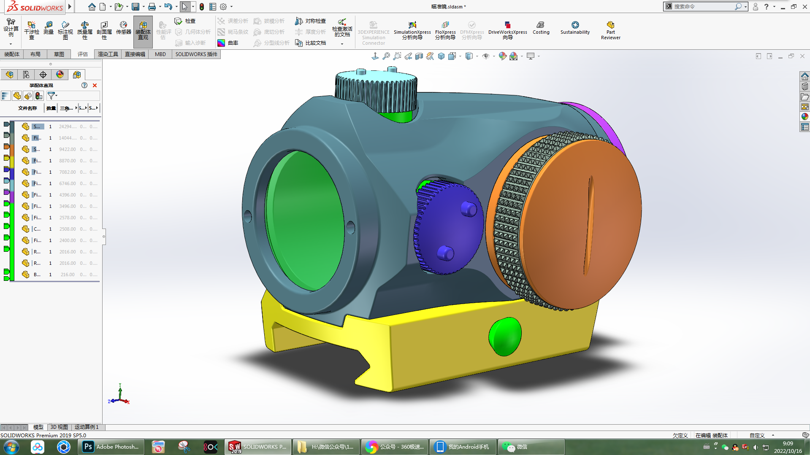Open the 运动算例 1 bottom tab
The height and width of the screenshot is (455, 810).
(x=87, y=427)
